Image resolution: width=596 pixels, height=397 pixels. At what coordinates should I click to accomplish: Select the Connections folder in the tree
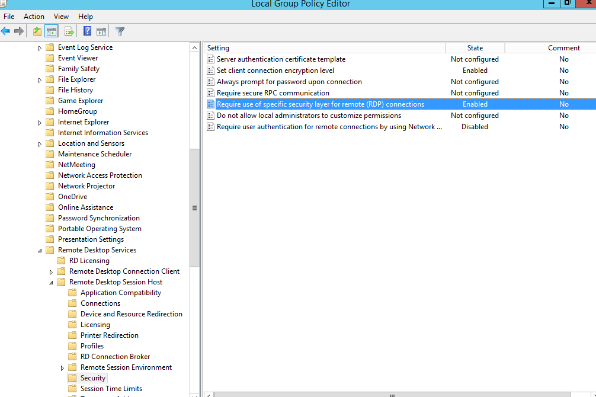[100, 303]
